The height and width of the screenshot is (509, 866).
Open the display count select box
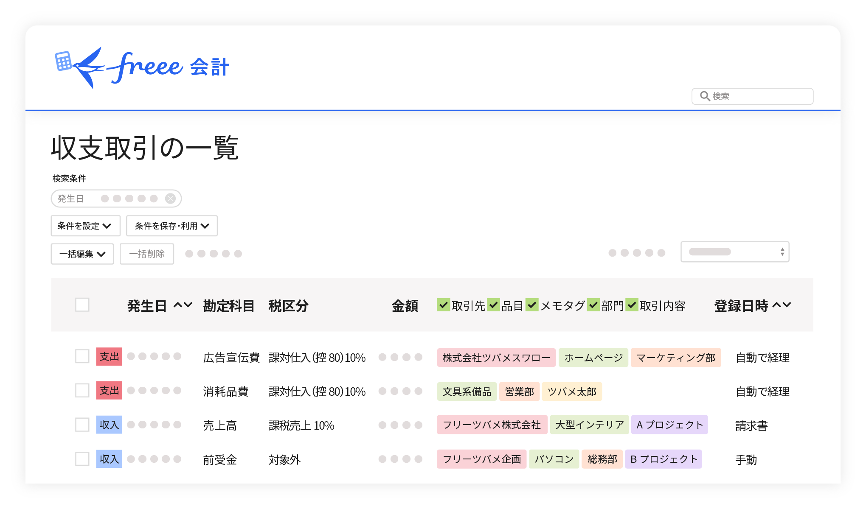[x=735, y=252]
